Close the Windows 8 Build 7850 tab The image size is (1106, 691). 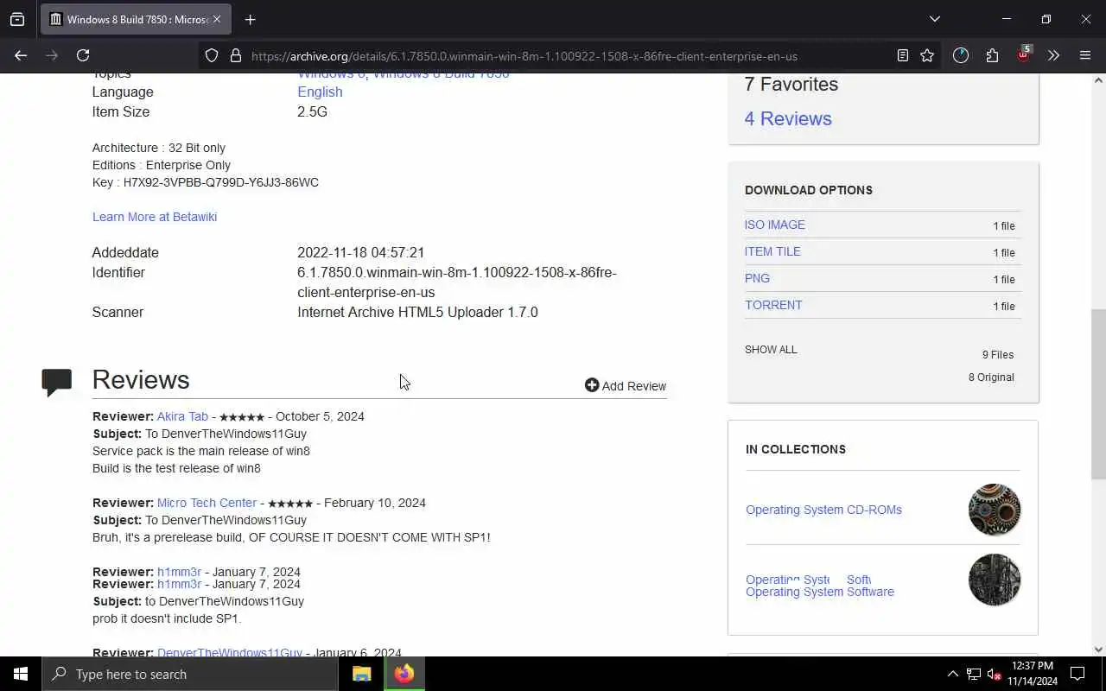(x=217, y=19)
